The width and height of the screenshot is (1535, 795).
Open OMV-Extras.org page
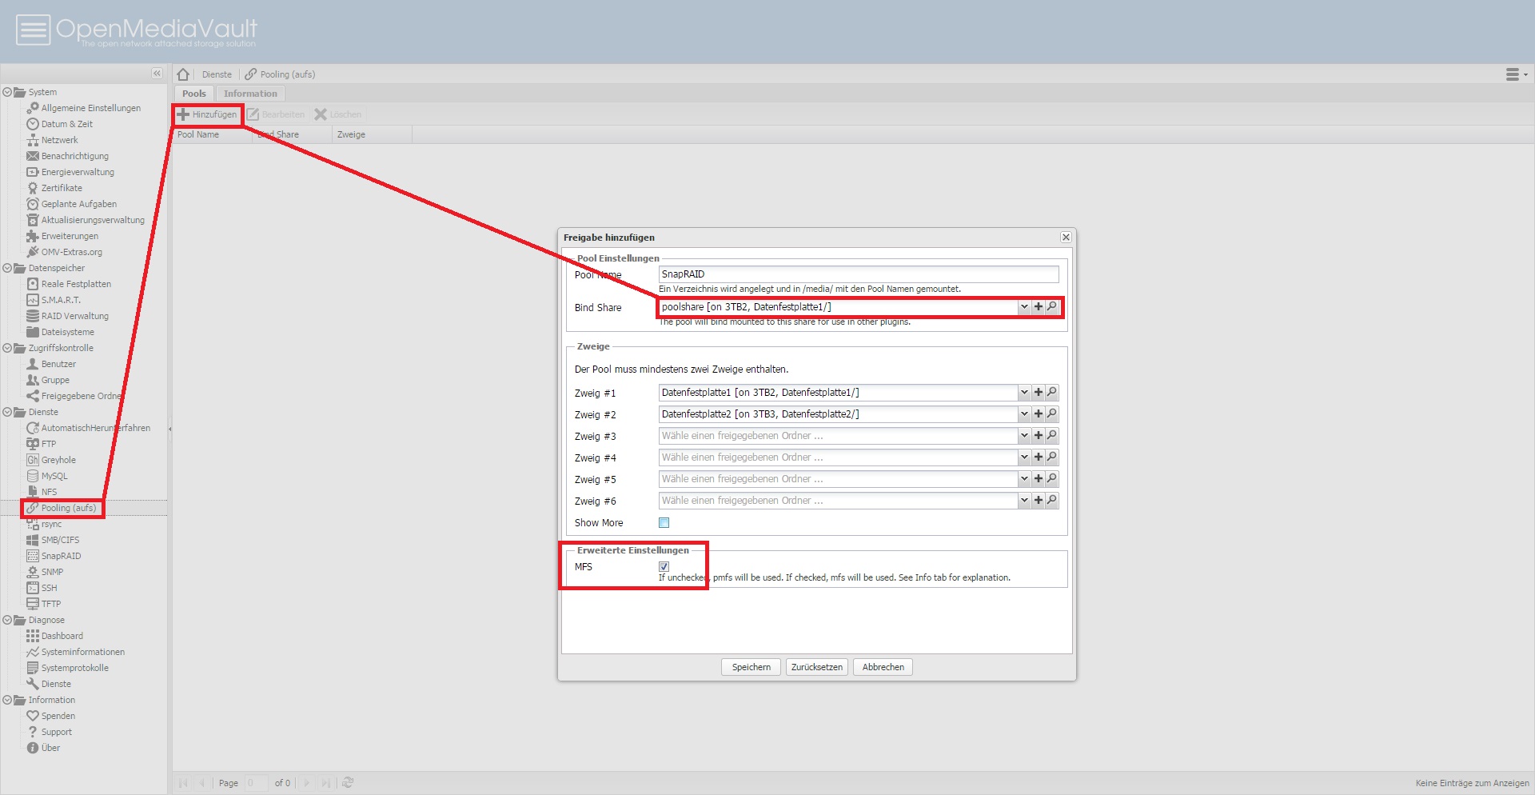[x=71, y=252]
